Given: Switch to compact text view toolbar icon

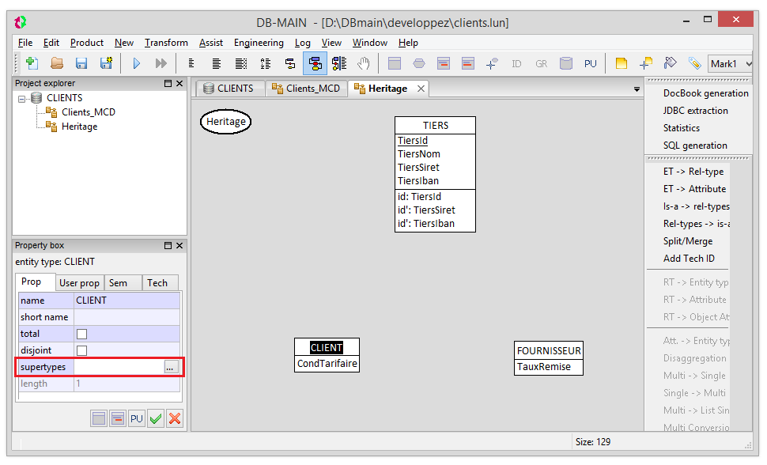Looking at the screenshot, I should [191, 63].
